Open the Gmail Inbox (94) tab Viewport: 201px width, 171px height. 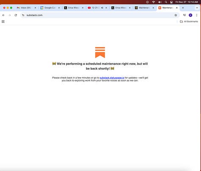pyautogui.click(x=26, y=8)
